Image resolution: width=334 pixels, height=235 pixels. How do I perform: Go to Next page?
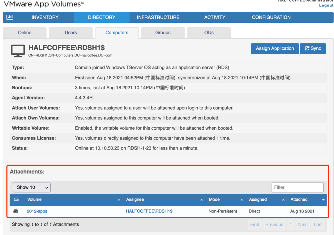pos(303,225)
